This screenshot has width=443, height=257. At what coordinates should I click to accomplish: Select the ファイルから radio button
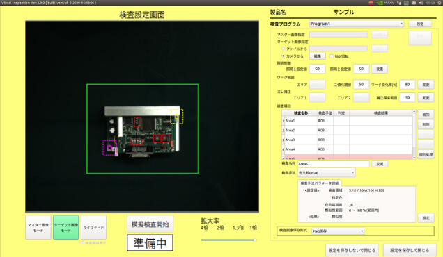point(283,49)
